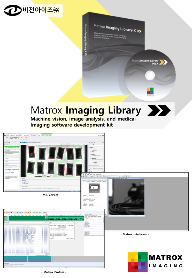Open the 'any thread' dropdown in Find dialog
This screenshot has height=278, width=192.
(x=71, y=225)
